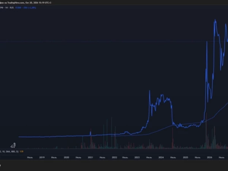
Task: Click the 1H interval label in legend
Action: [x=6, y=8]
